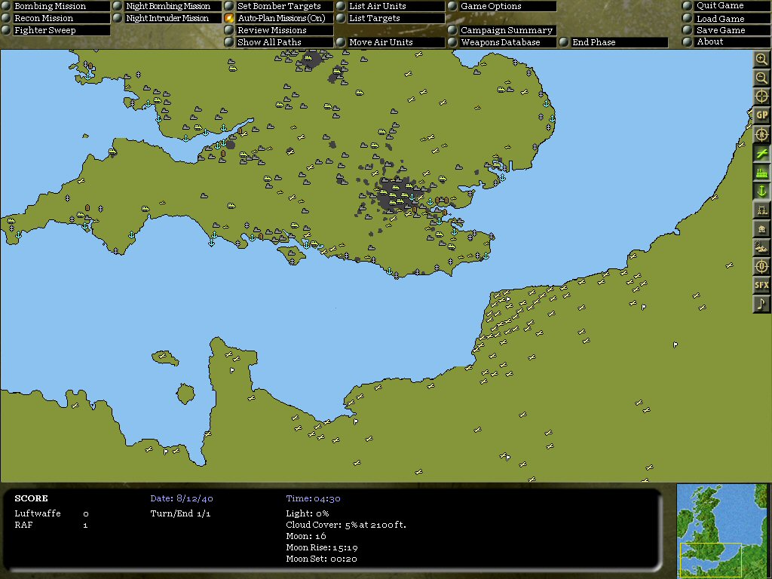Click the minimap of Britain

coord(721,530)
